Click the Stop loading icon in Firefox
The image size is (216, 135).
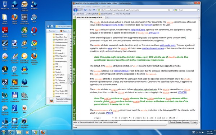(90, 10)
